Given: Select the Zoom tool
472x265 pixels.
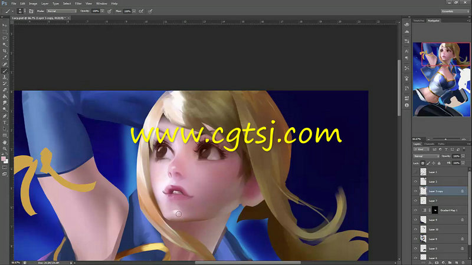Looking at the screenshot, I should click(x=5, y=148).
